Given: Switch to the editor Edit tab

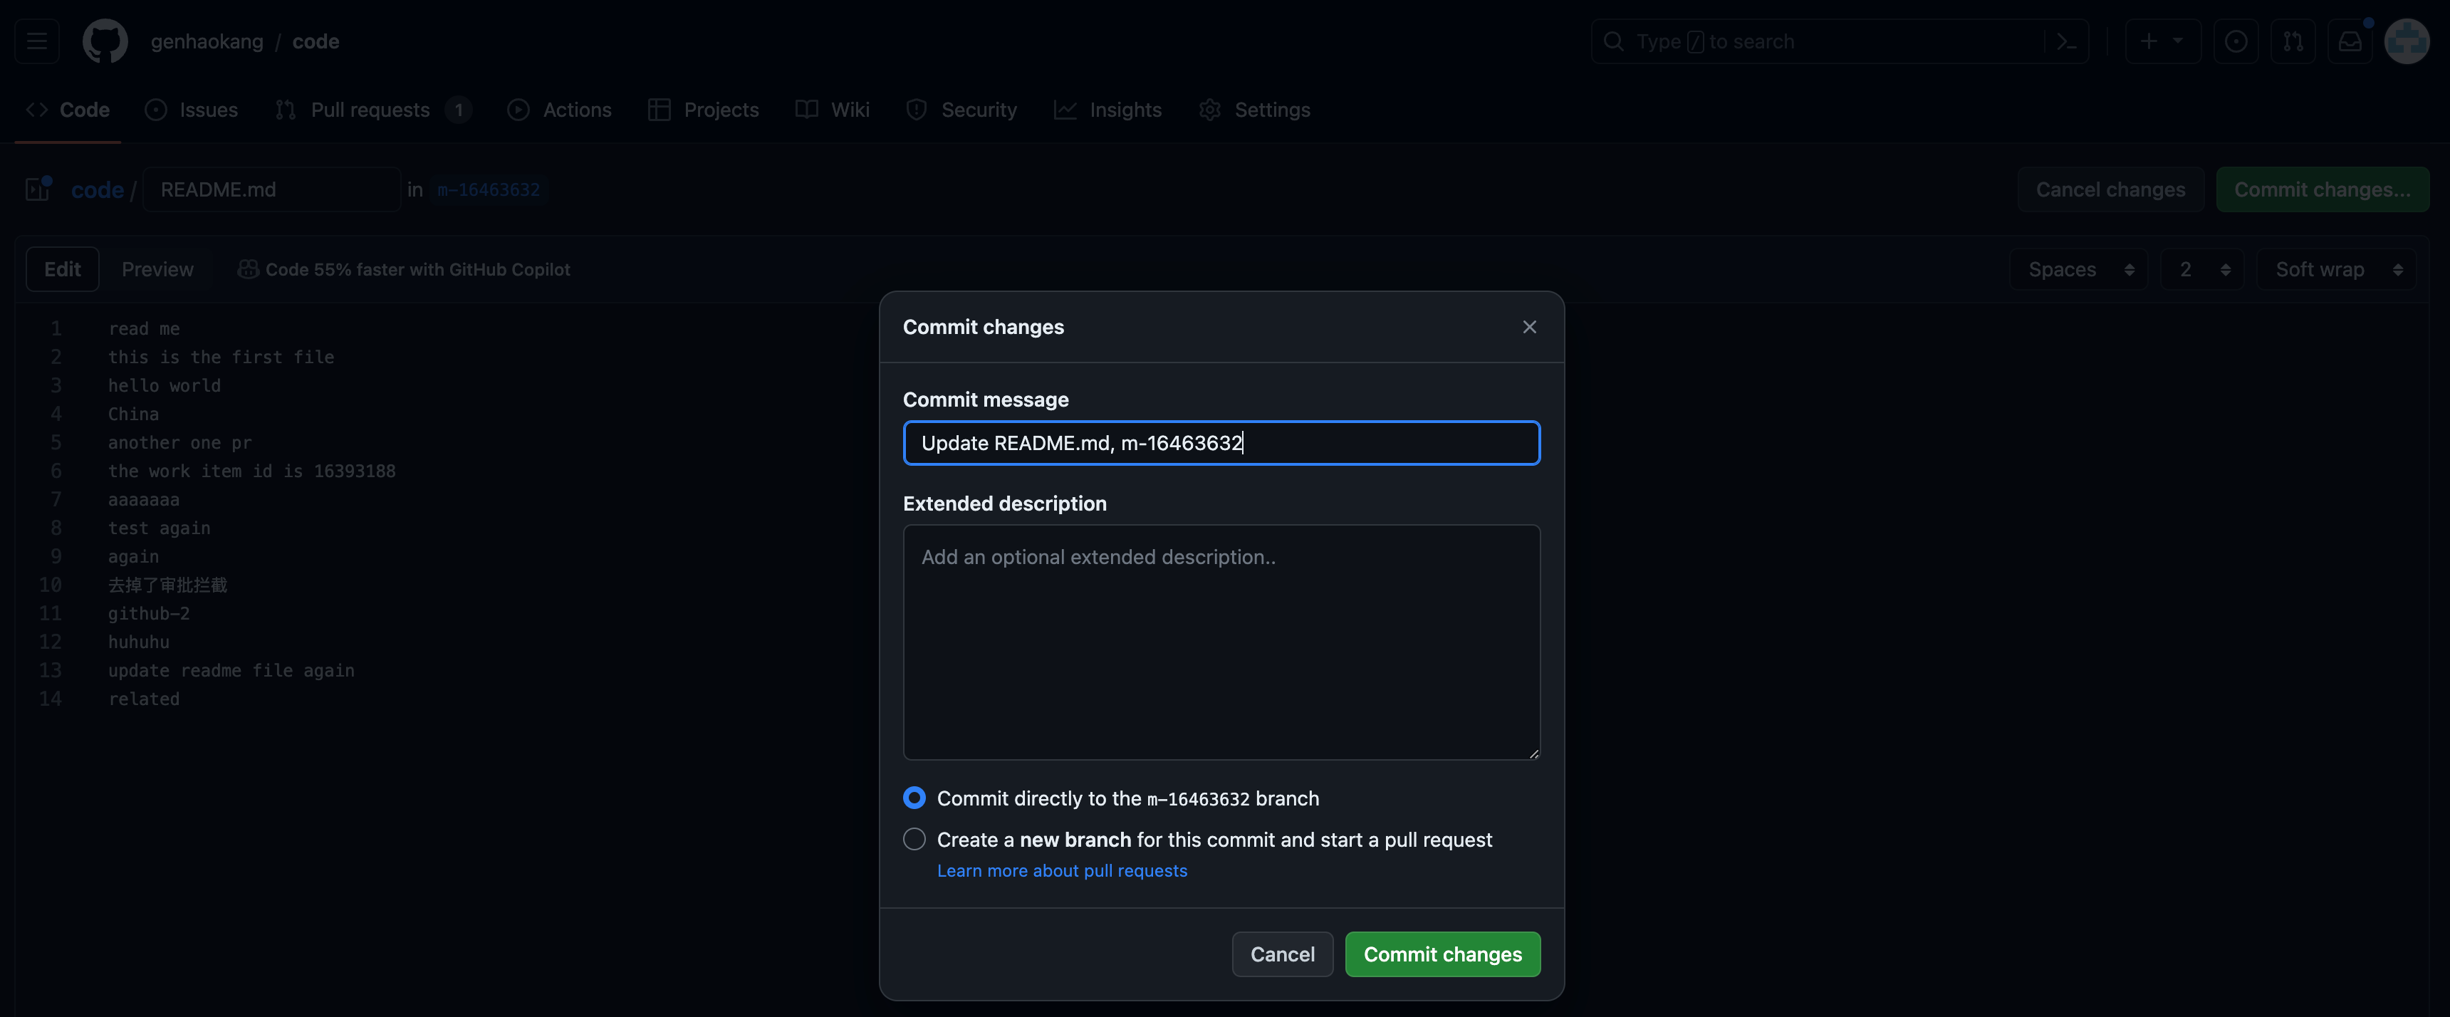Looking at the screenshot, I should 63,269.
